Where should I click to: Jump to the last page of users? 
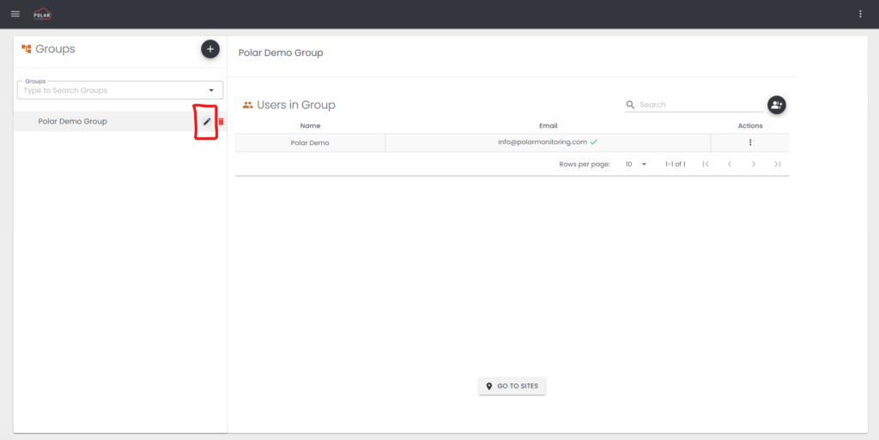click(x=777, y=164)
